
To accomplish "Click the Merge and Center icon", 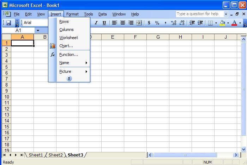I will pos(139,23).
